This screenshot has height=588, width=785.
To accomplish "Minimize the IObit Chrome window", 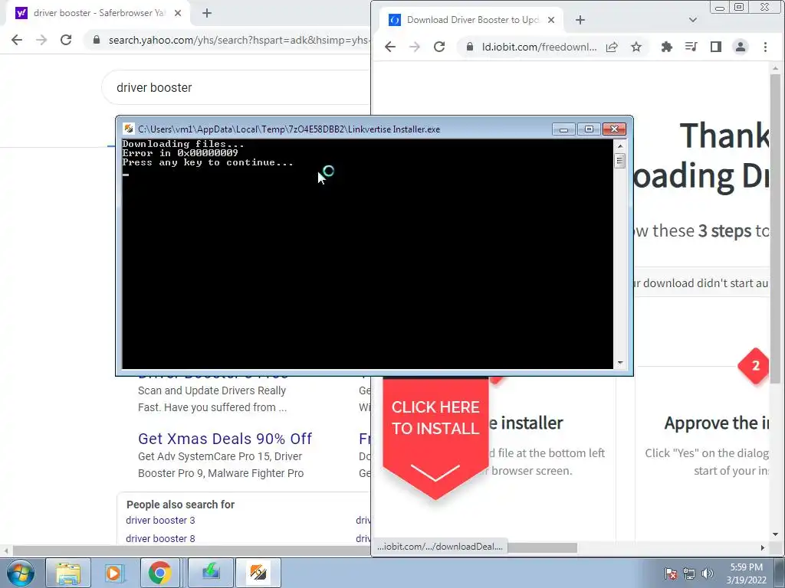I will click(719, 7).
